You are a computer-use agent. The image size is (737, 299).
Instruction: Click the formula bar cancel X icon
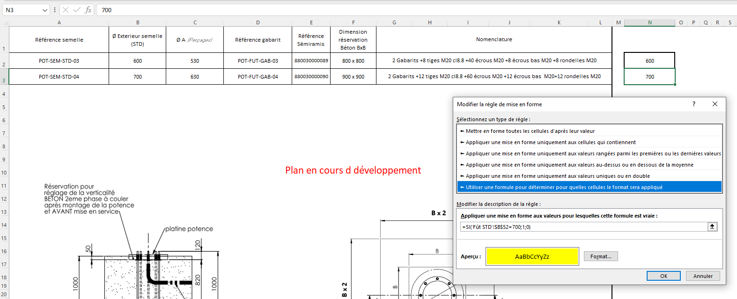tap(66, 10)
